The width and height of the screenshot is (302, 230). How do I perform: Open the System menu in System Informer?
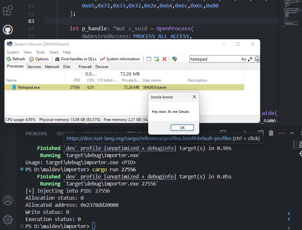click(13, 52)
